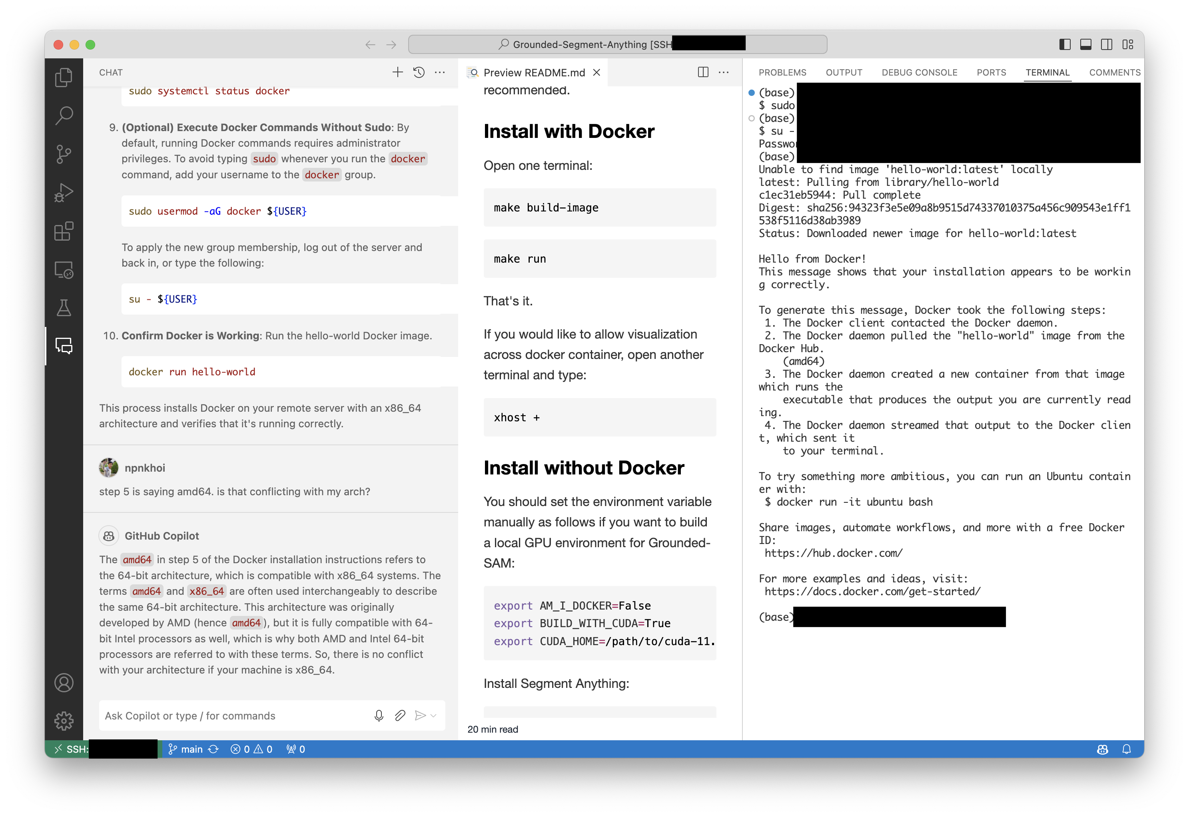Open the Extensions view

(x=64, y=231)
